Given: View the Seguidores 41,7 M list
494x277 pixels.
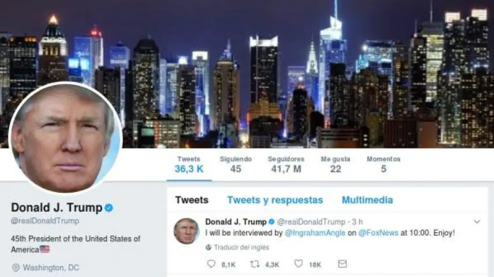Looking at the screenshot, I should (x=286, y=164).
